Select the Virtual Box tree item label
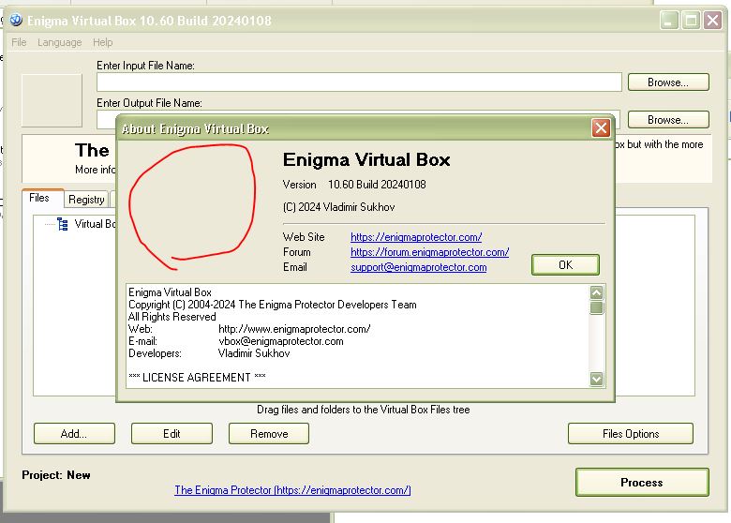Screen dimensions: 731x523 (x=95, y=224)
